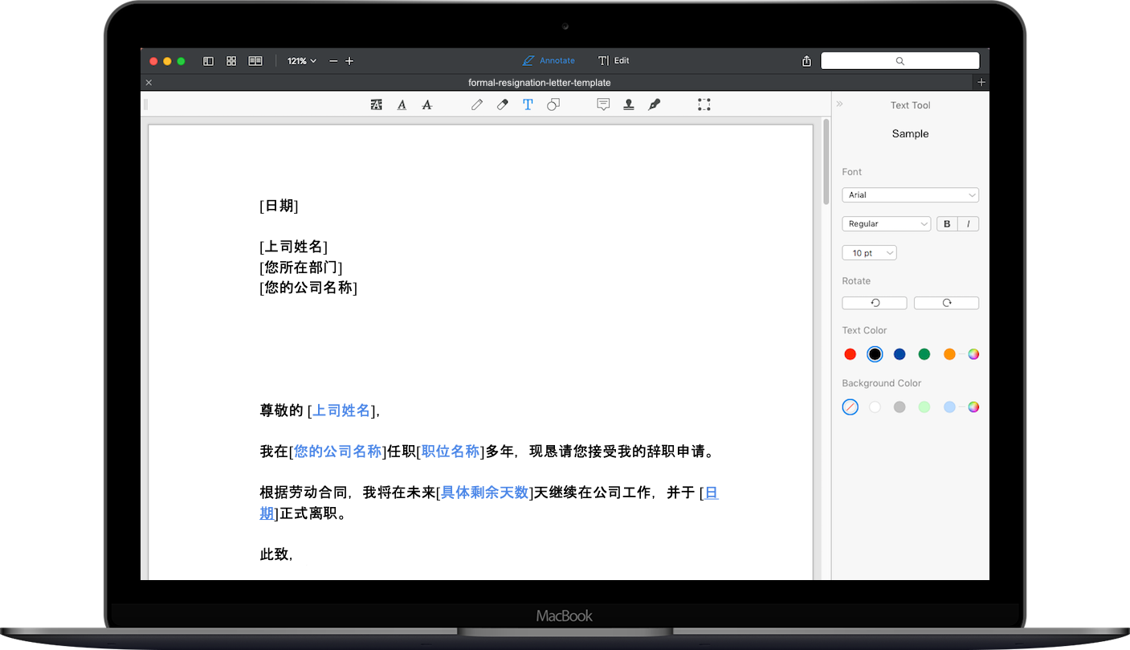
Task: Open custom background color picker
Action: [973, 407]
